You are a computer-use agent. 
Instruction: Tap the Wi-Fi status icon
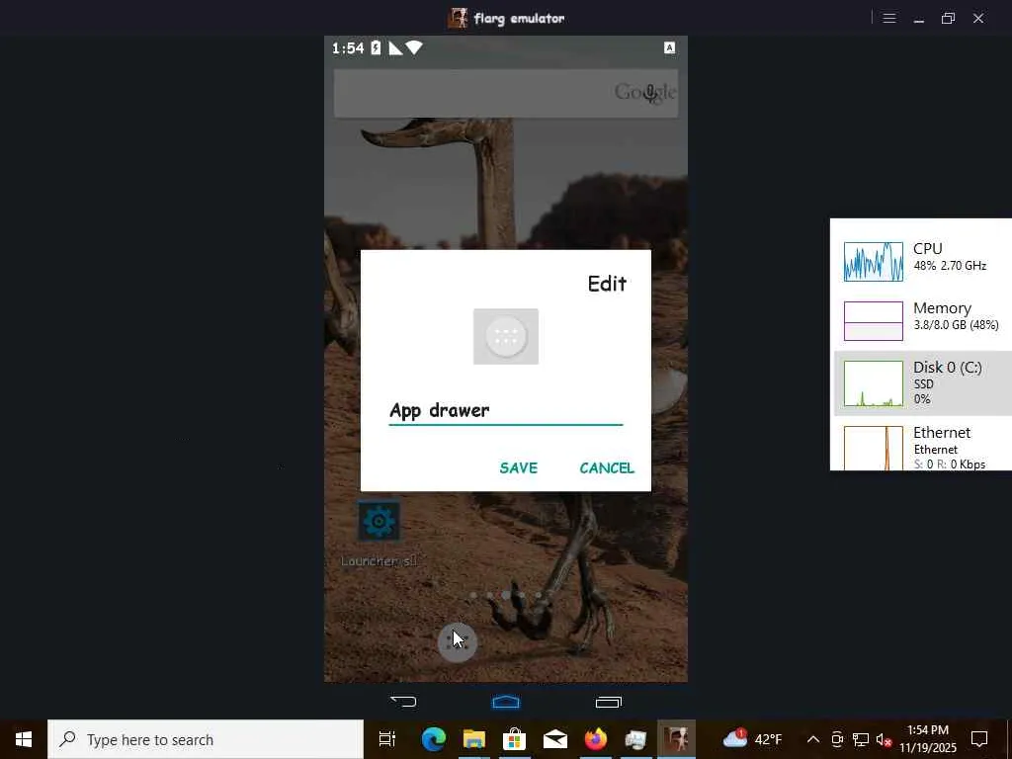[x=414, y=47]
